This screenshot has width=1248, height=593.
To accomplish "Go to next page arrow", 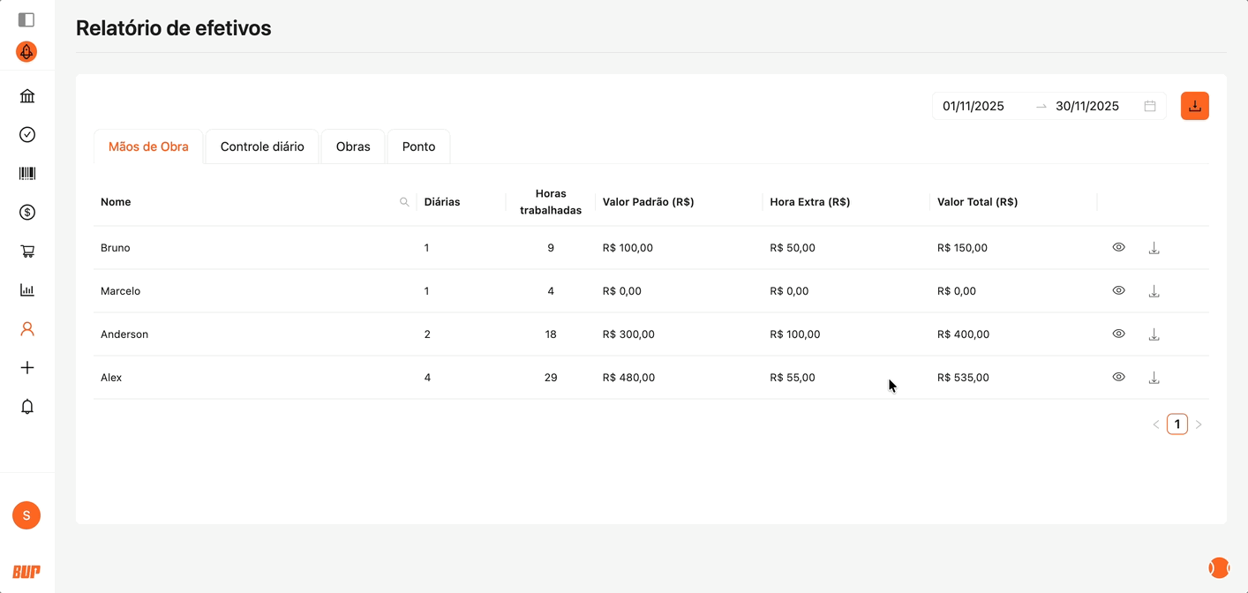I will (1199, 424).
